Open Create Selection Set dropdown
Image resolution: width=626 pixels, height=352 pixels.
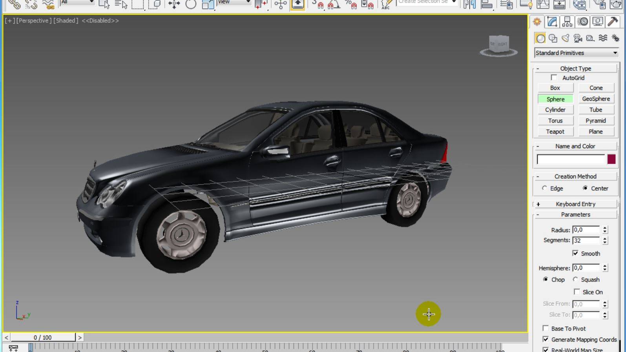click(427, 2)
